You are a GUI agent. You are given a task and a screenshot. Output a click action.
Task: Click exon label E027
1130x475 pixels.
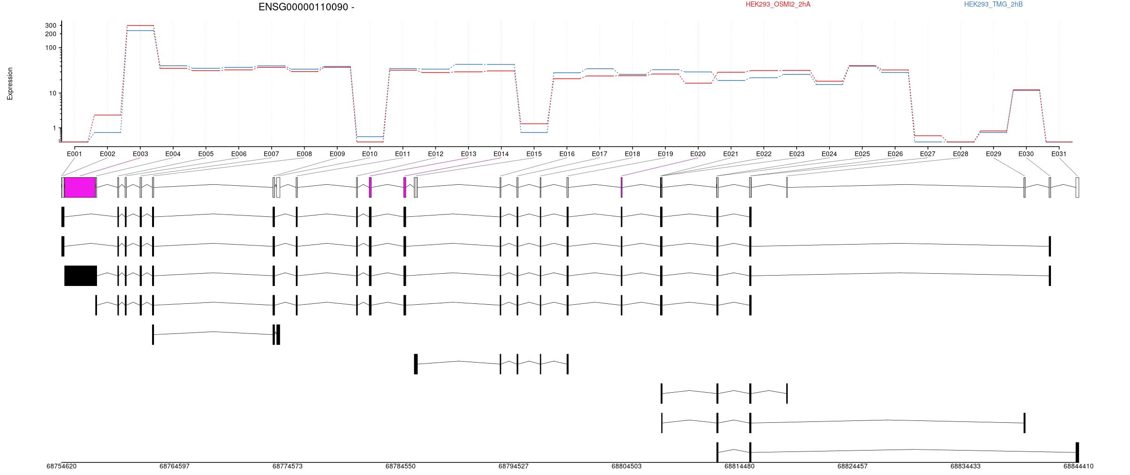click(928, 154)
